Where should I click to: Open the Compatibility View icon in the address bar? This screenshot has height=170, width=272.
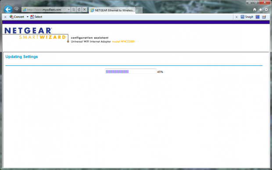(74, 10)
